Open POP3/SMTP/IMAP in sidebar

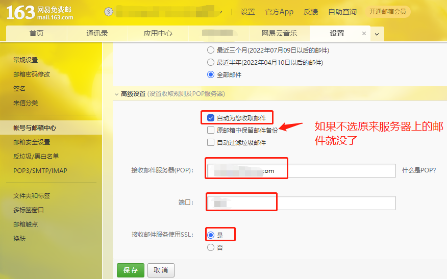click(40, 171)
